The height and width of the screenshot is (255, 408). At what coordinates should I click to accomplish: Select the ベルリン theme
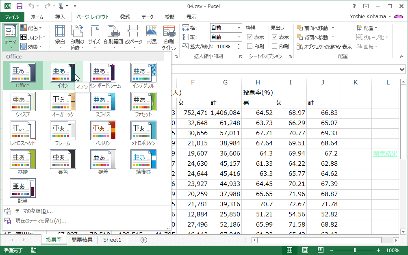(x=103, y=133)
